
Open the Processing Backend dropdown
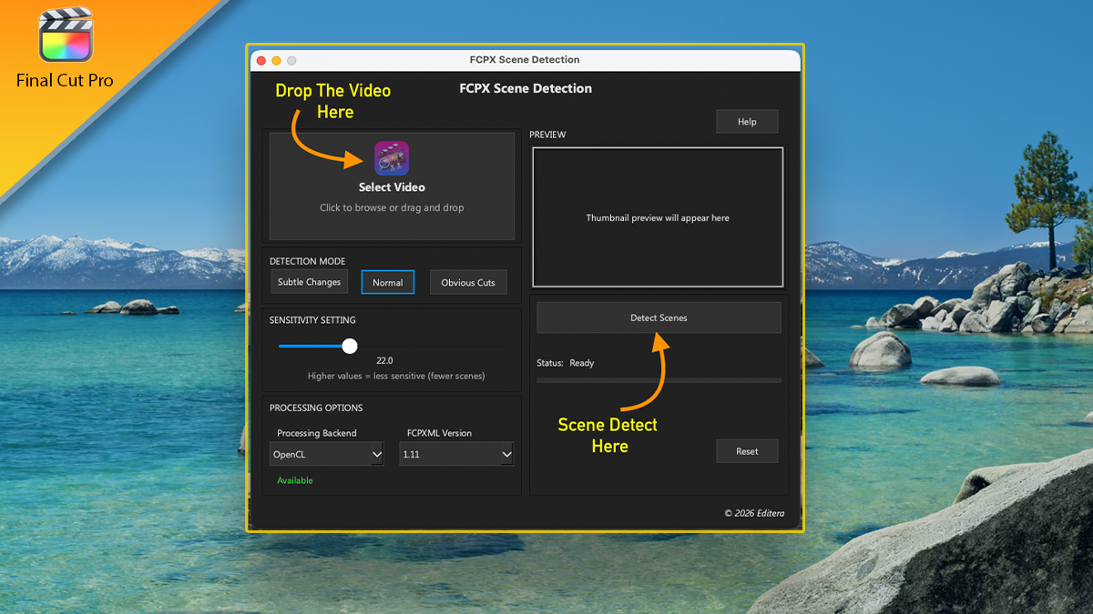pyautogui.click(x=326, y=453)
